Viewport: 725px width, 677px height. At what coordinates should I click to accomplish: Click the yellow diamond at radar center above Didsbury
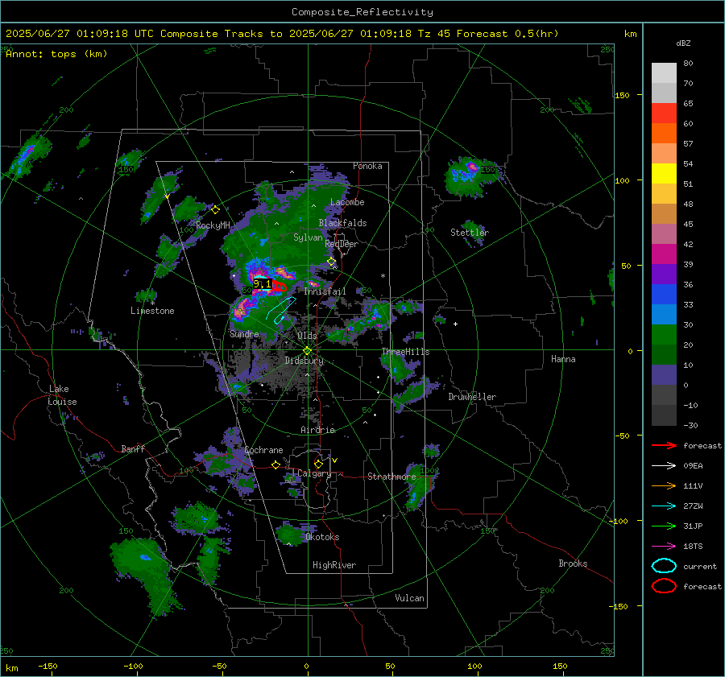coord(307,351)
